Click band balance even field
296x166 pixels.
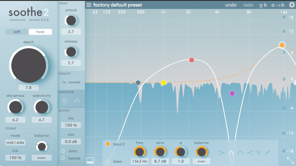click(201, 161)
